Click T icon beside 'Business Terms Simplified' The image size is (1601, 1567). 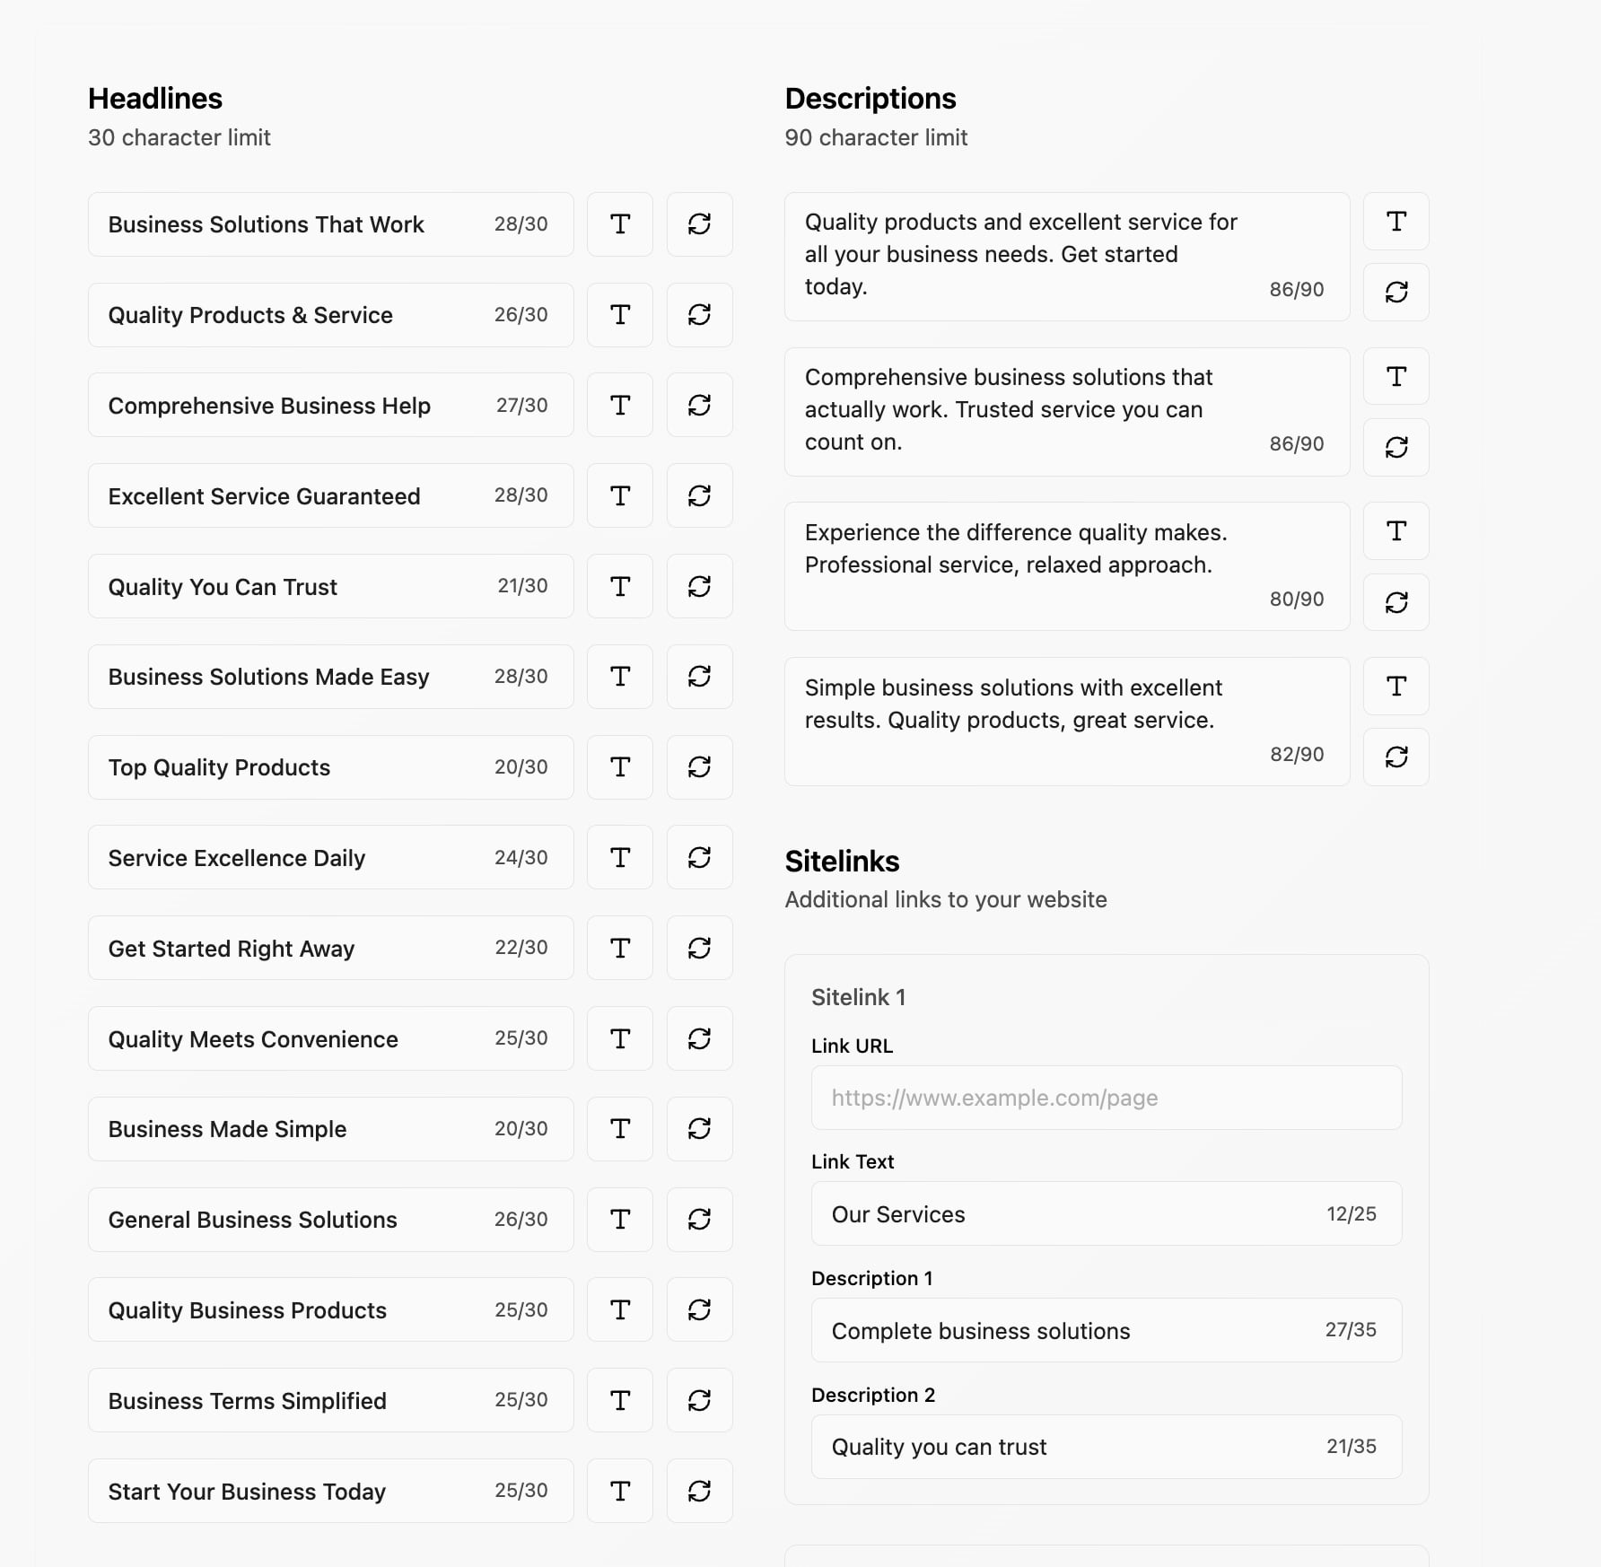pyautogui.click(x=619, y=1401)
